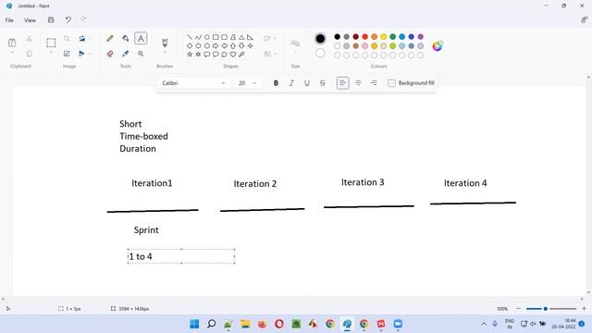
Task: Click the Save icon in title bar
Action: [51, 20]
